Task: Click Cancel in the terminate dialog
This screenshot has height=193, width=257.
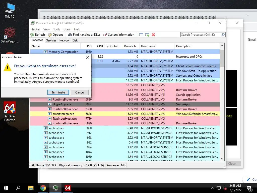Action: [x=80, y=92]
